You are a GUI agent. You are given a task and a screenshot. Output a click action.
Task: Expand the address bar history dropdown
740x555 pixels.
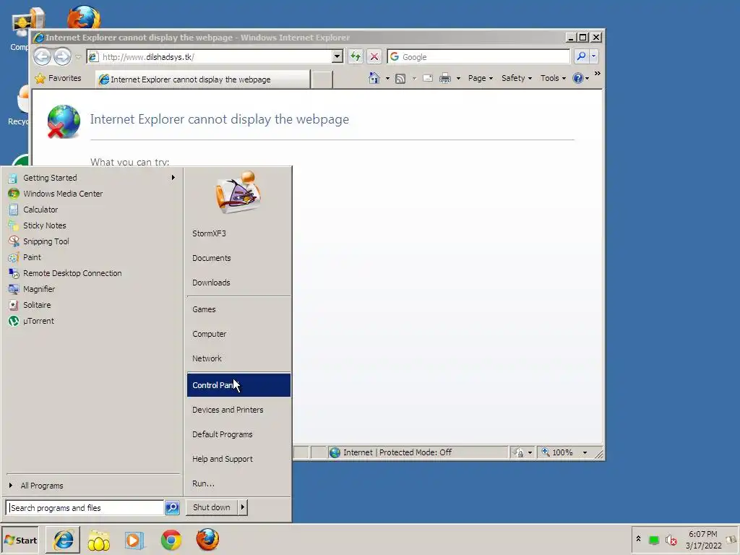click(x=337, y=56)
